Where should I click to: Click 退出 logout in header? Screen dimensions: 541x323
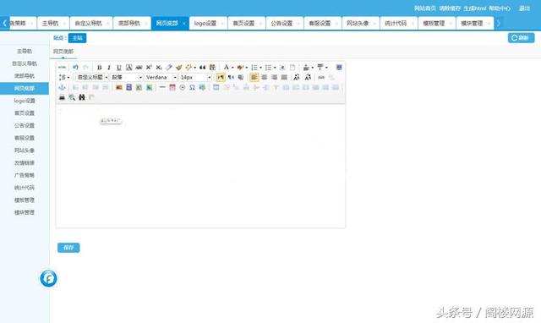click(x=524, y=8)
